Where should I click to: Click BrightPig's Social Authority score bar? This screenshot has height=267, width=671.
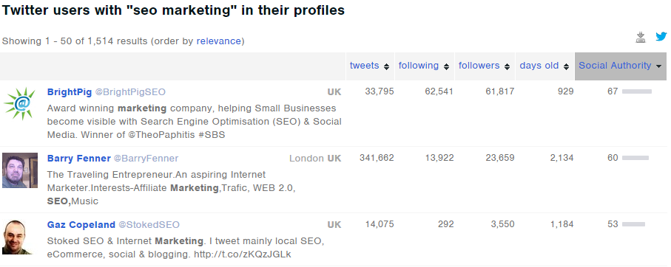pyautogui.click(x=637, y=91)
